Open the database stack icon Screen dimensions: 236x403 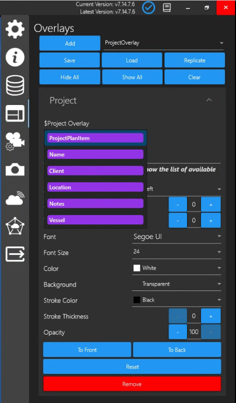click(x=15, y=85)
